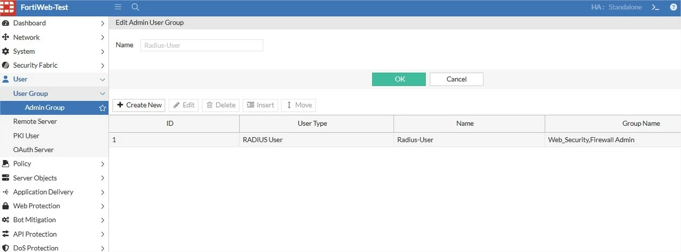Click the API Protection icon
Screen dimensions: 681x252
6,234
